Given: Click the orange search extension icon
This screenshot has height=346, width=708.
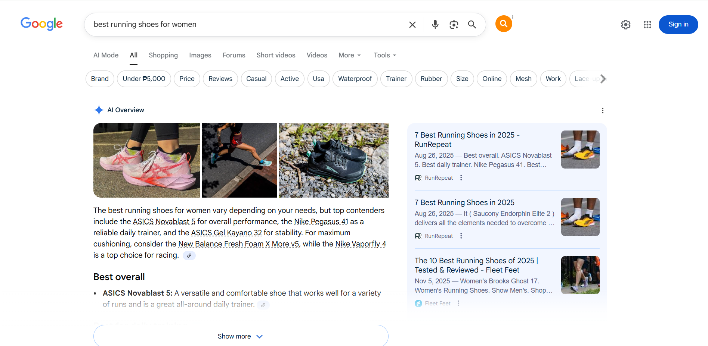Looking at the screenshot, I should [x=503, y=24].
